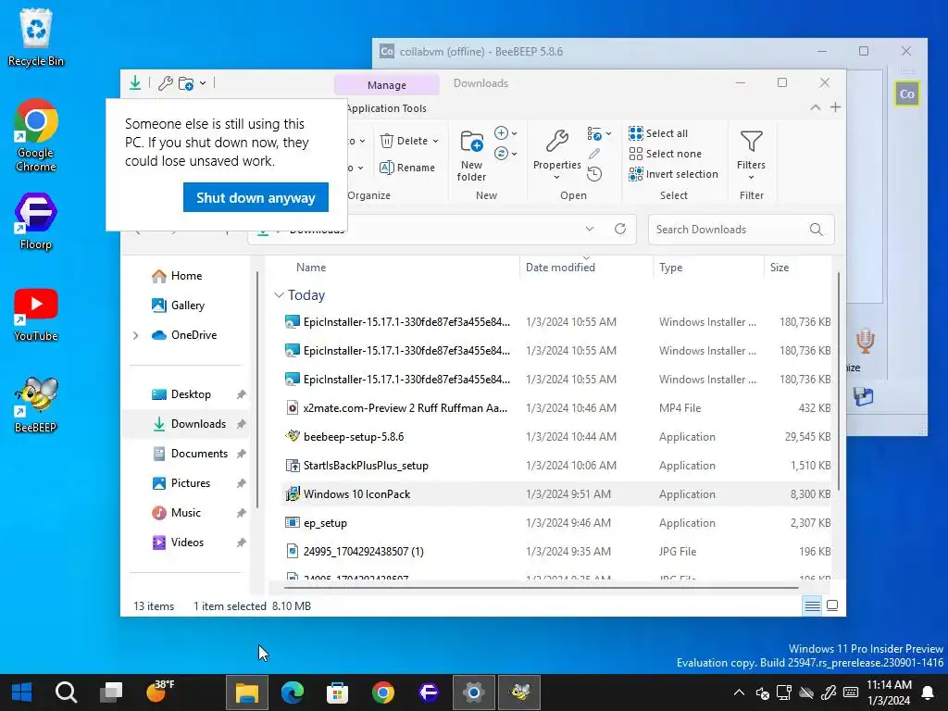Click Select none
The image size is (948, 711).
665,154
